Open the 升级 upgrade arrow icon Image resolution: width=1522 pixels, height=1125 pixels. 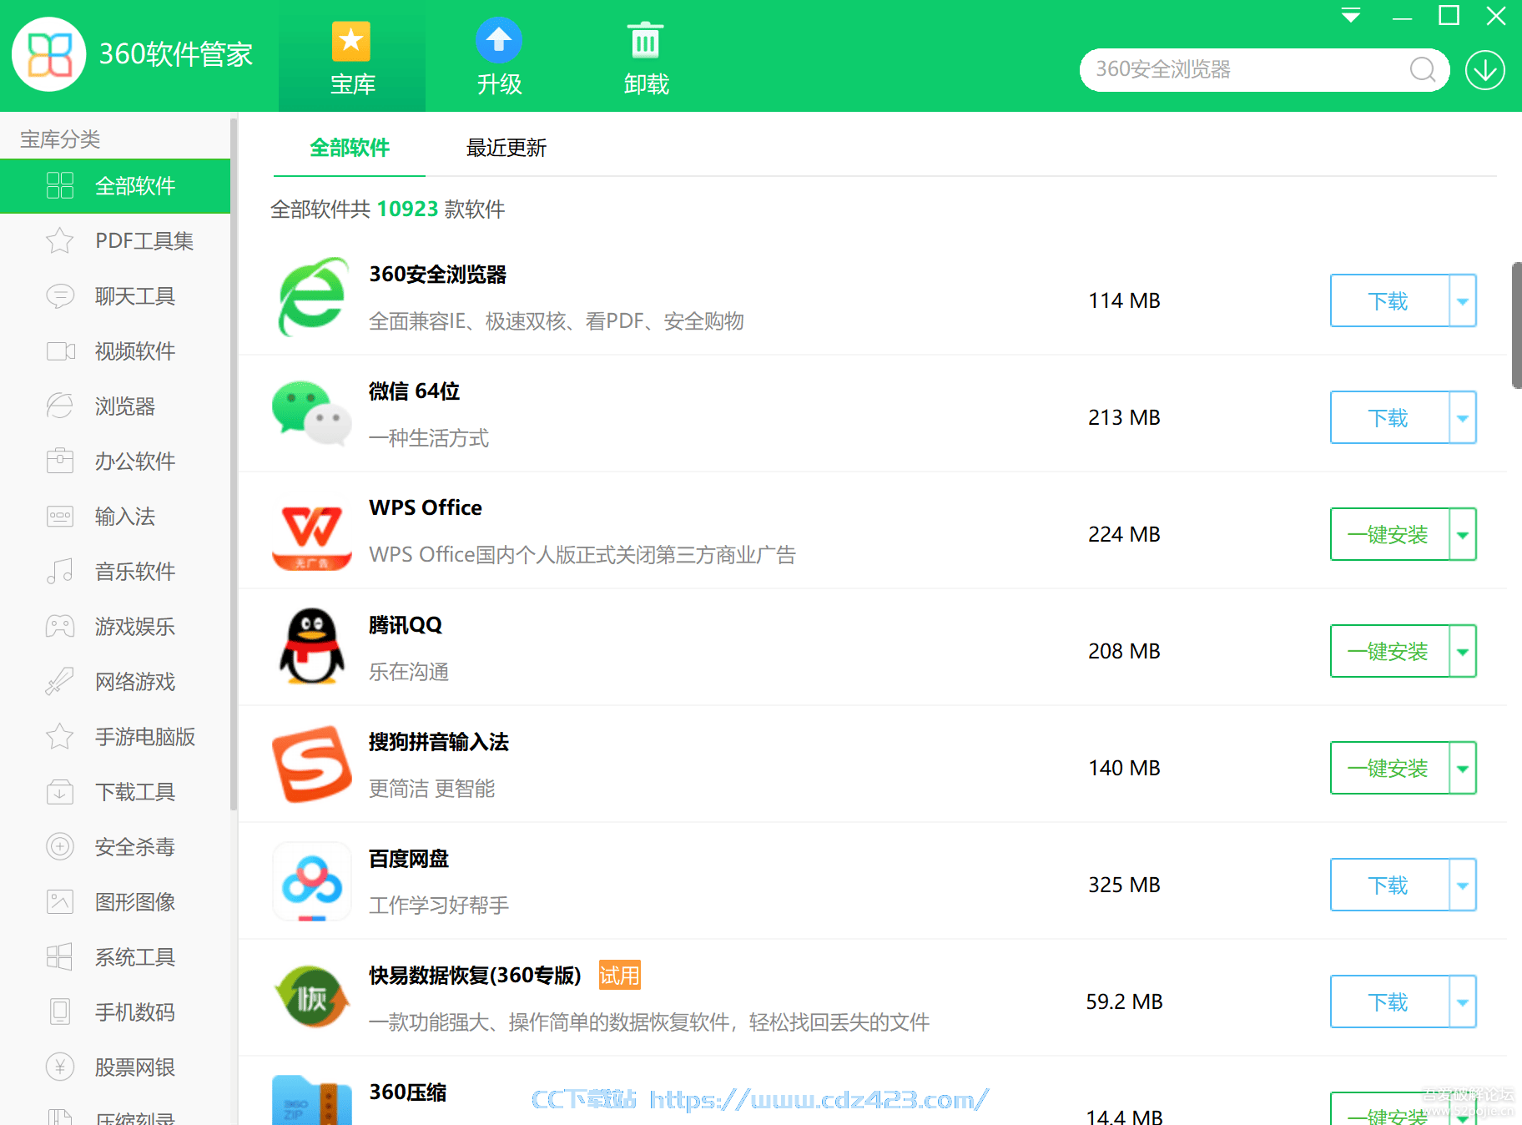coord(499,40)
